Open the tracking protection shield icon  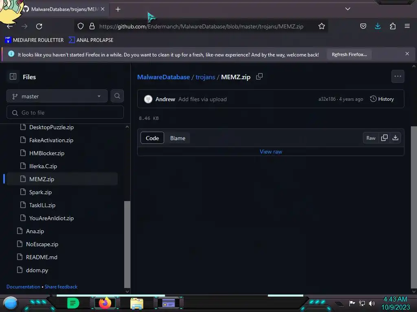(81, 26)
